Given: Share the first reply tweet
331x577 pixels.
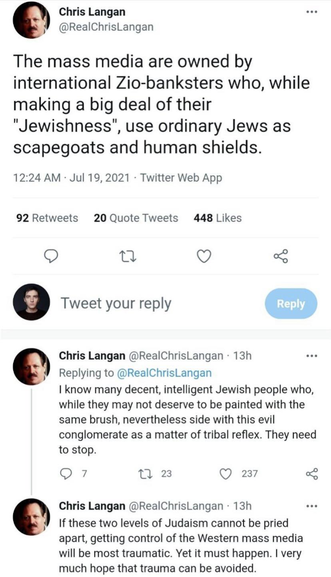Looking at the screenshot, I should click(311, 474).
